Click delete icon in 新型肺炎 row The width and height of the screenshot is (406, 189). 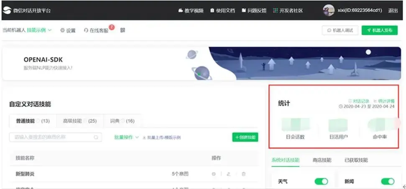point(243,174)
